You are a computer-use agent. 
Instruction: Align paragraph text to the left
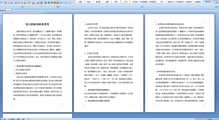46,3
